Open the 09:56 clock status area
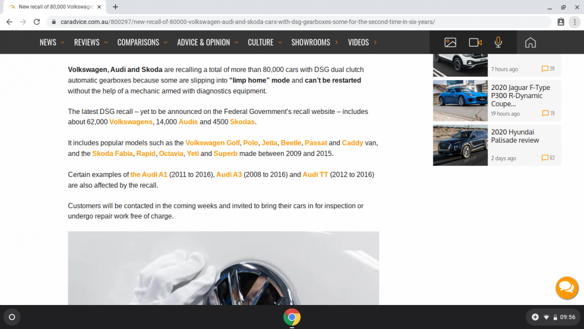This screenshot has width=584, height=329. (x=568, y=317)
